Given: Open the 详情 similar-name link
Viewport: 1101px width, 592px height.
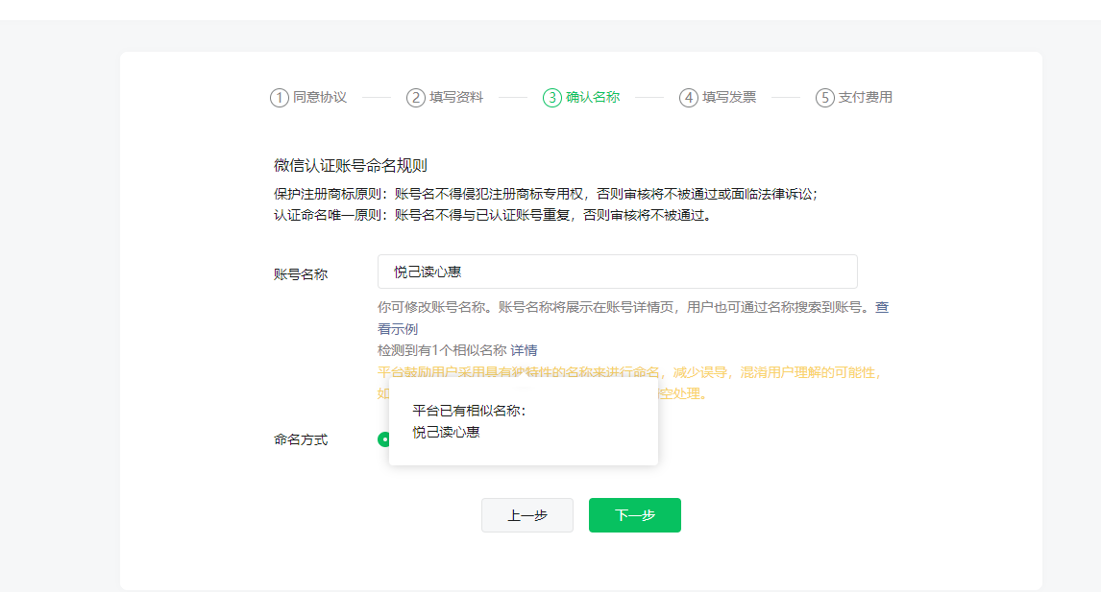Looking at the screenshot, I should [524, 350].
